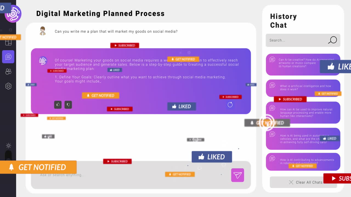Image resolution: width=351 pixels, height=197 pixels.
Task: Toggle the light/dark theme switch
Action: pos(9,155)
